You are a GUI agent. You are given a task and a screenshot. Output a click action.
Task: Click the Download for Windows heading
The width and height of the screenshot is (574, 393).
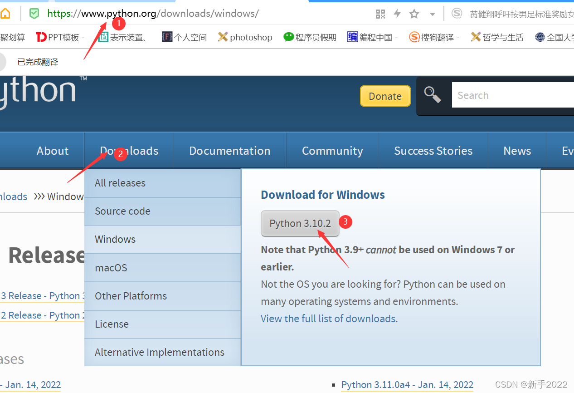click(323, 195)
